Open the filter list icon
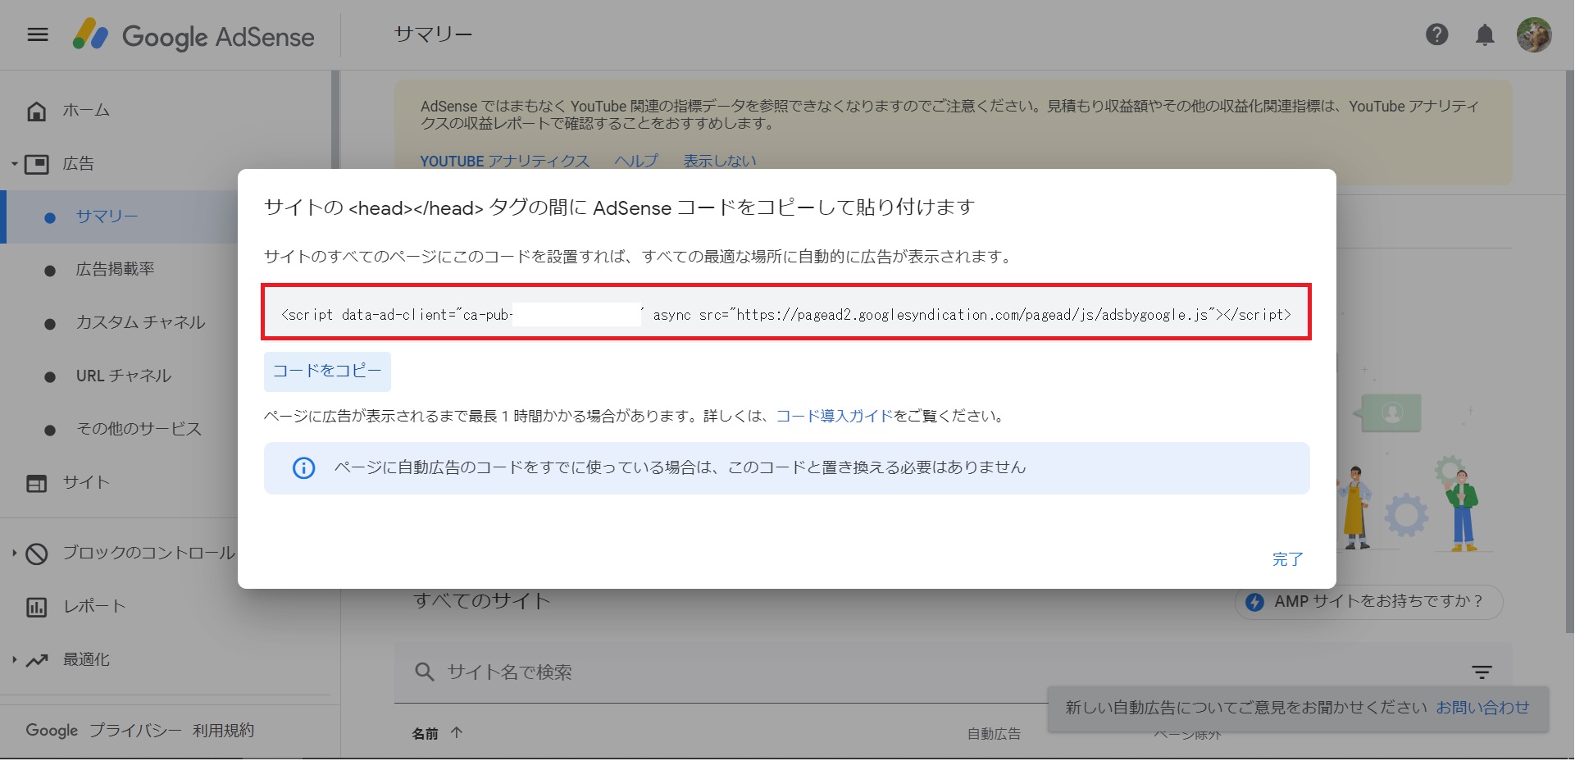The width and height of the screenshot is (1575, 761). click(1482, 672)
